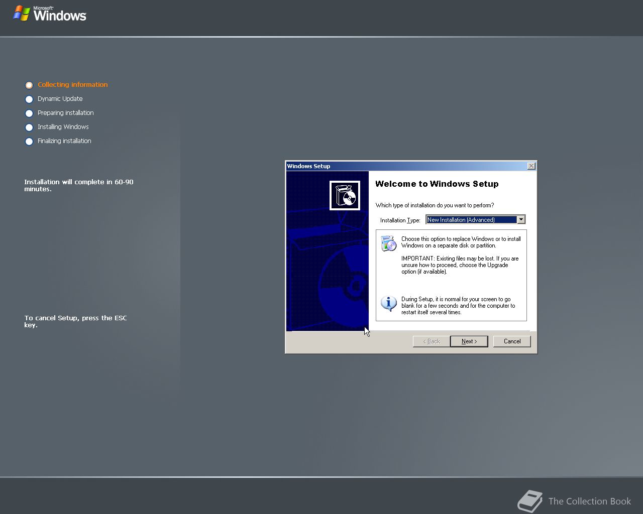Click the 'IMPORTANT: Existing files may be lost' paragraph
The width and height of the screenshot is (643, 514).
(460, 265)
